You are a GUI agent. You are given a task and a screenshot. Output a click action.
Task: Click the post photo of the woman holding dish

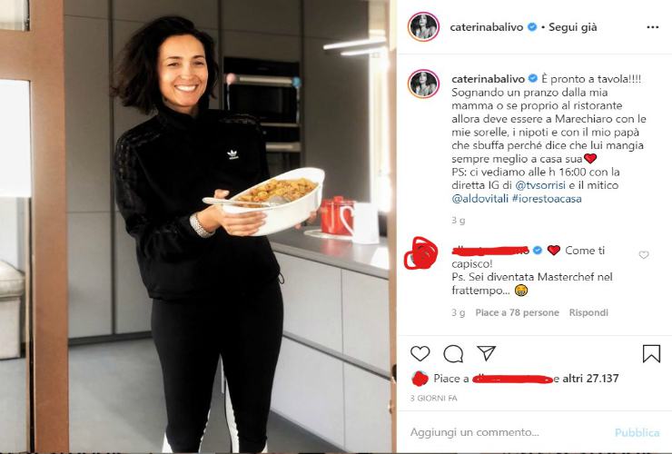point(198,227)
